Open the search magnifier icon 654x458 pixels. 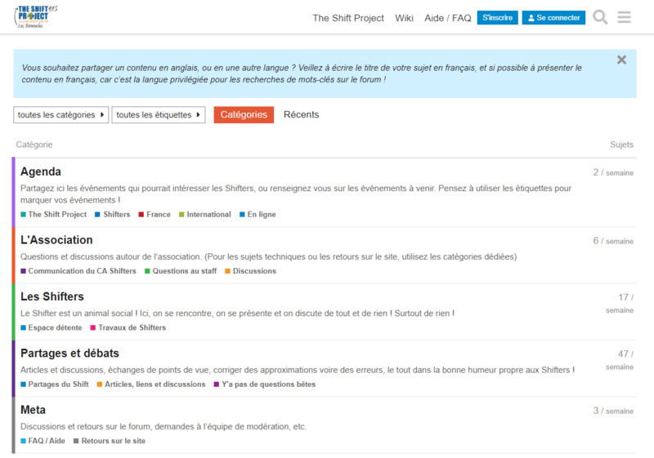pos(600,17)
